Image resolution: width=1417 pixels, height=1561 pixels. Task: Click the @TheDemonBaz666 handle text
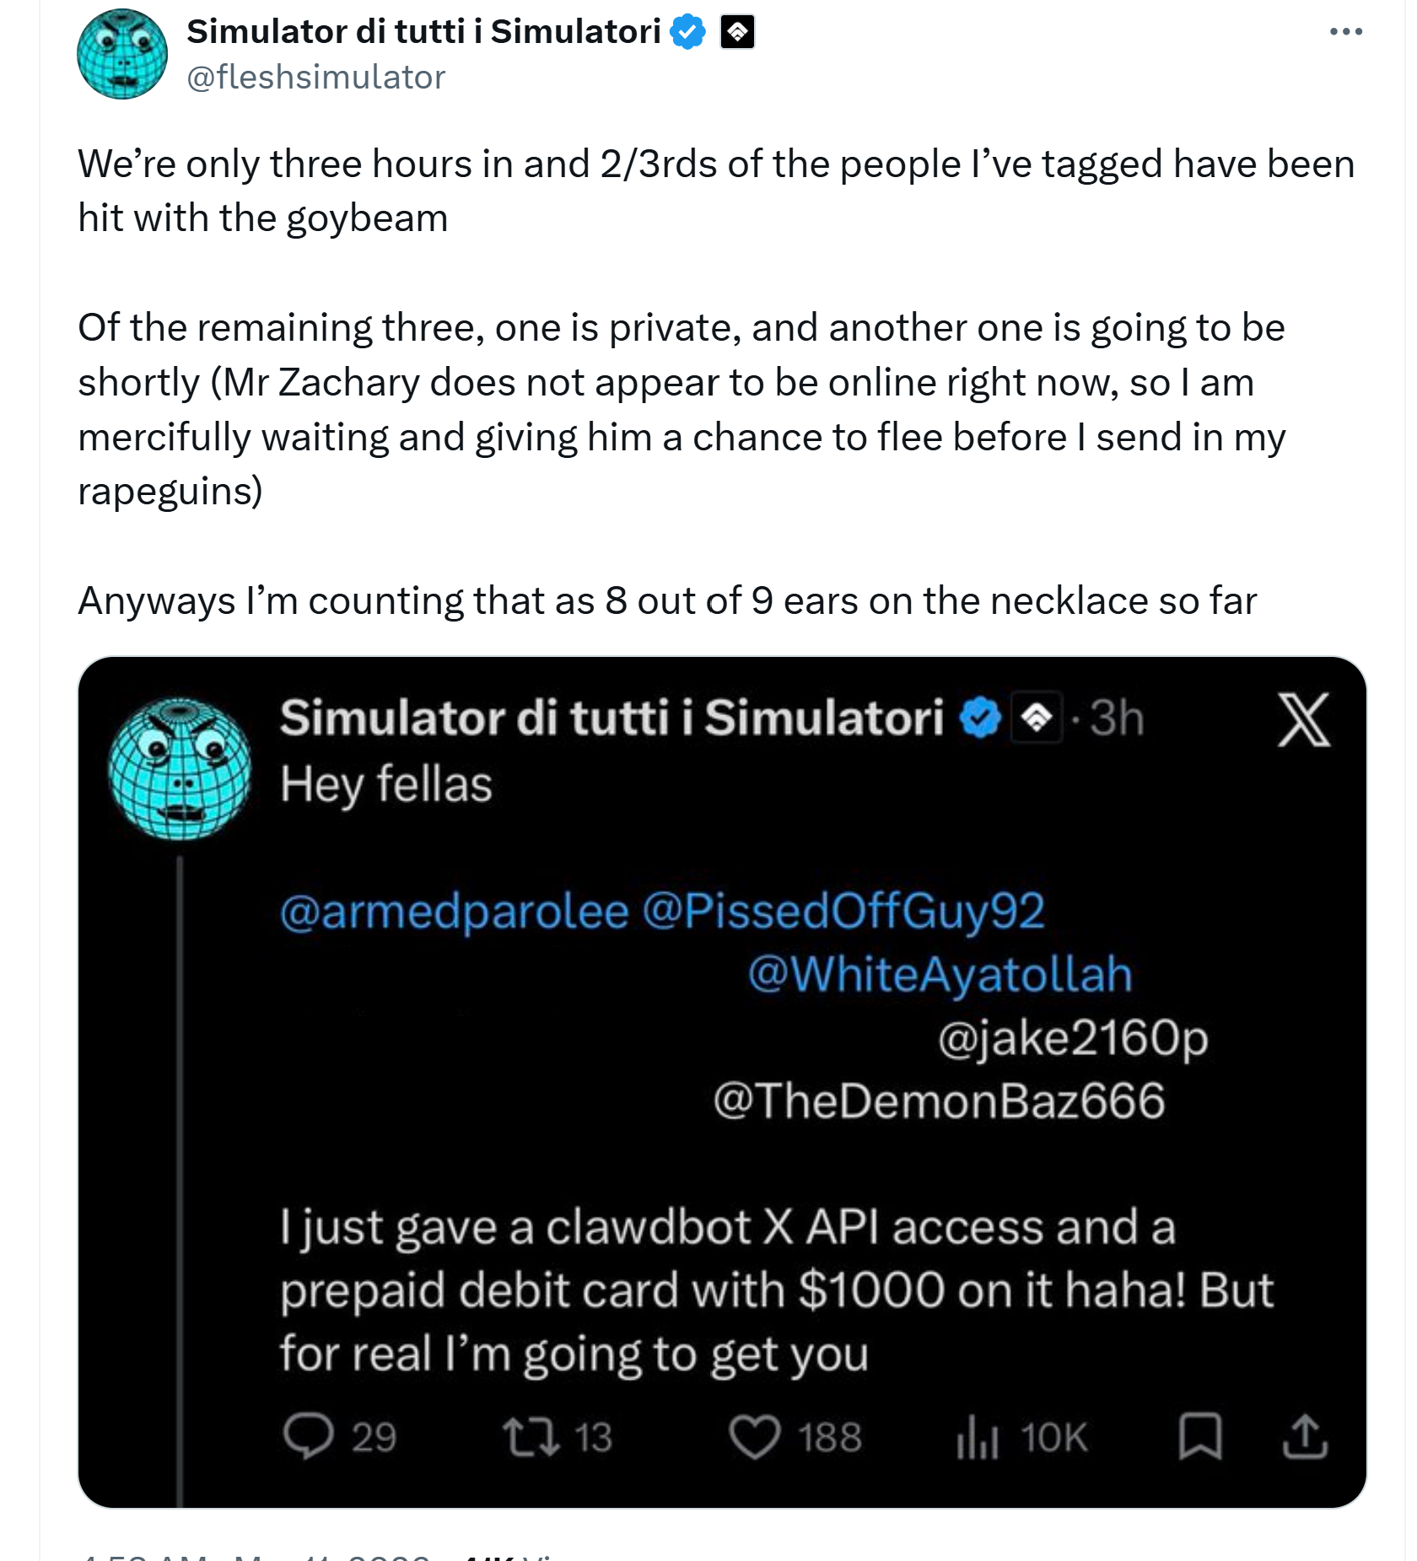click(x=939, y=1101)
